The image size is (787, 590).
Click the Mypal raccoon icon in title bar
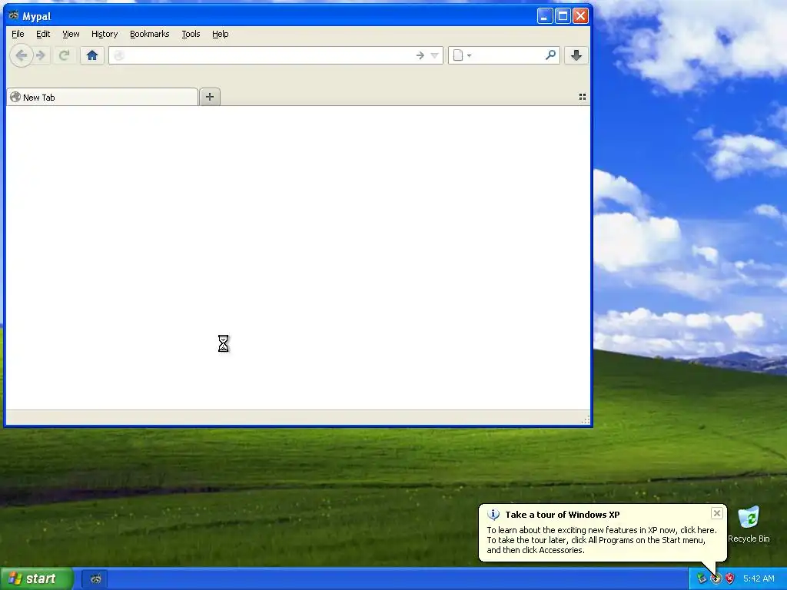pos(14,15)
